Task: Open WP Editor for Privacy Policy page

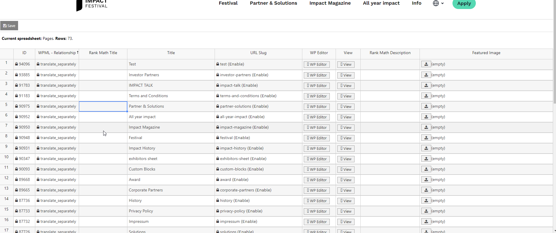Action: pos(317,211)
